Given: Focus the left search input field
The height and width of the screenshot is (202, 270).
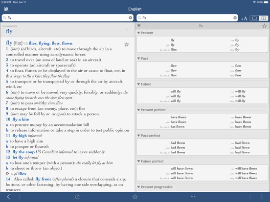Looking at the screenshot, I should (x=67, y=18).
